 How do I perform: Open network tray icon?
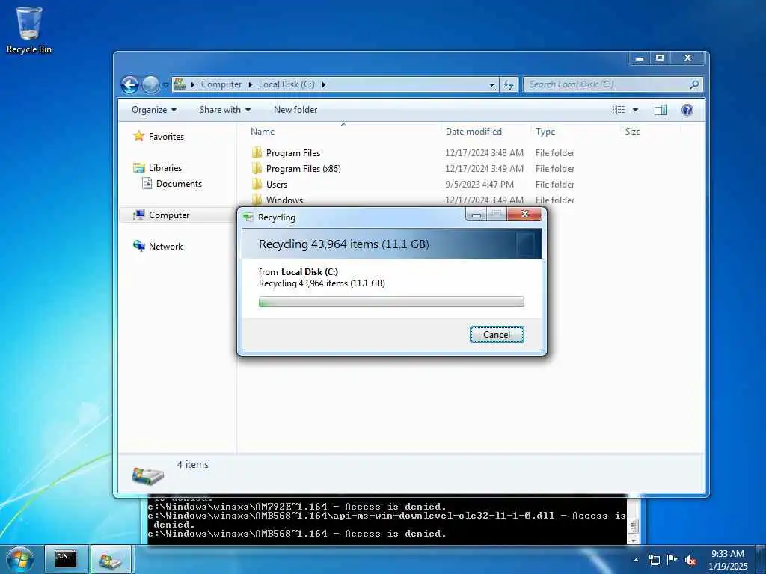(x=654, y=560)
